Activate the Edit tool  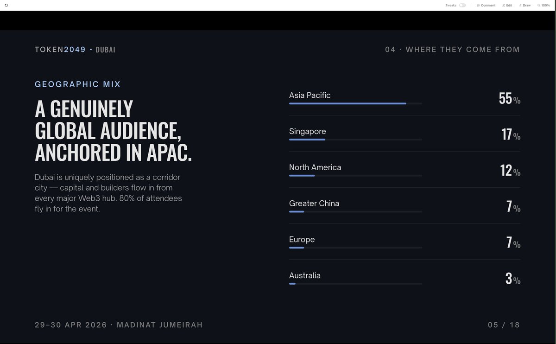507,5
